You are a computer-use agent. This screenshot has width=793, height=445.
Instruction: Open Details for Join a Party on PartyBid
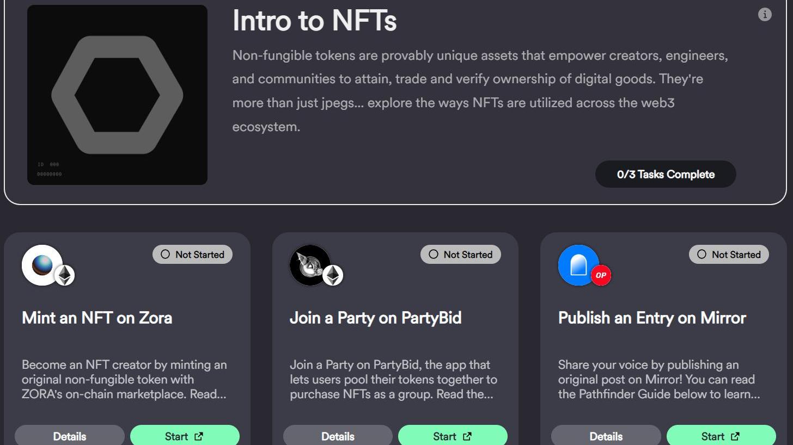click(x=338, y=436)
